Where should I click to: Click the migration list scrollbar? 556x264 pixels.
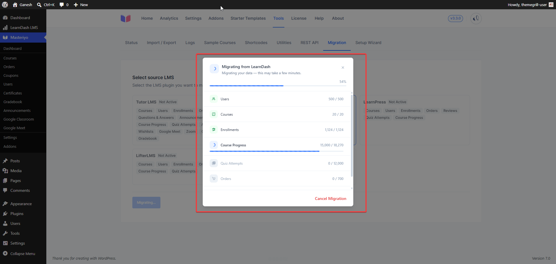[352, 136]
